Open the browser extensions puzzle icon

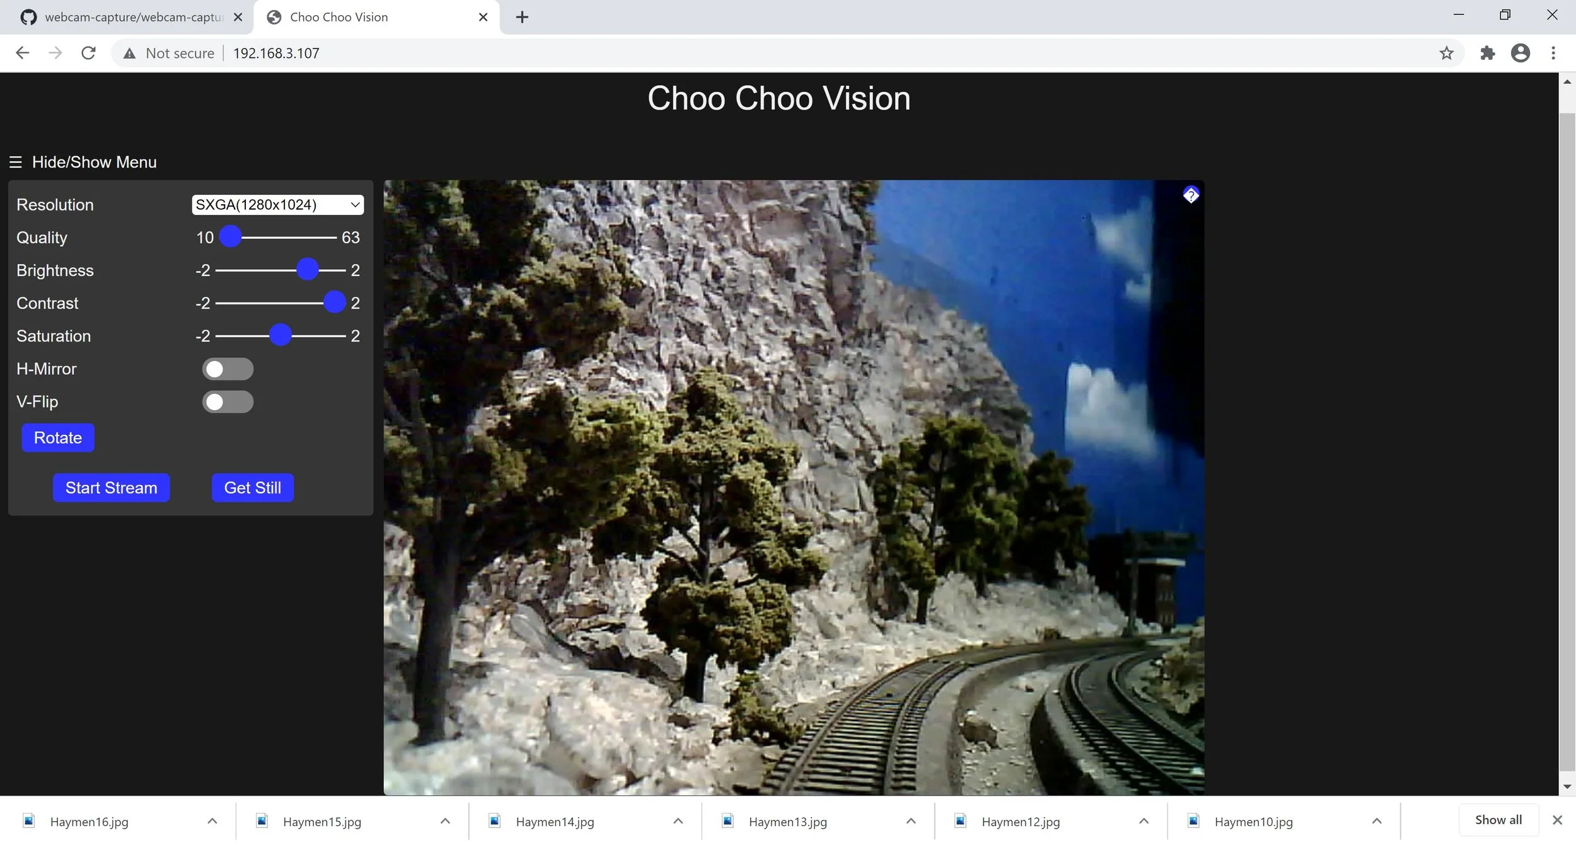1487,53
